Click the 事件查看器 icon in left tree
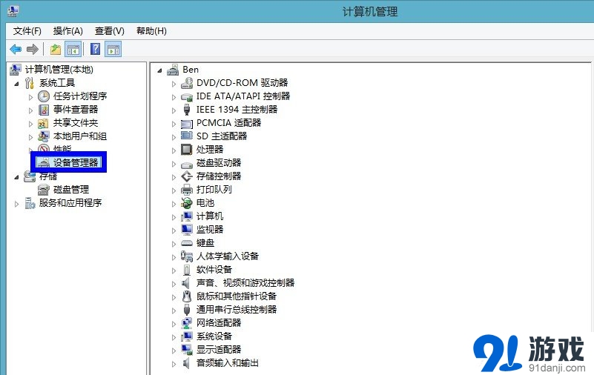594x375 pixels. point(44,110)
